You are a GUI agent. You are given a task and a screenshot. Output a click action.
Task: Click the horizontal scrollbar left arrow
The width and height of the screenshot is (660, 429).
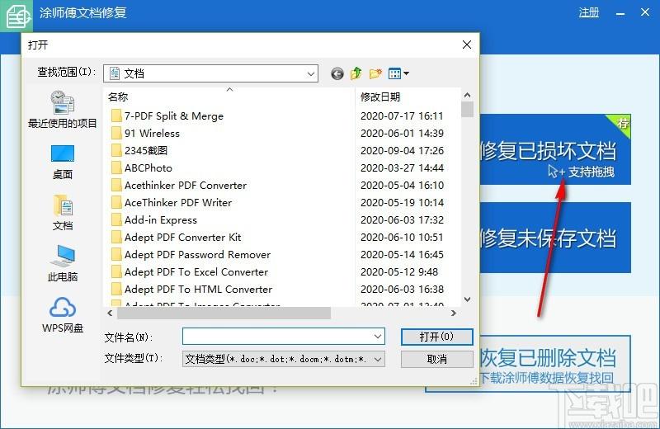click(110, 313)
